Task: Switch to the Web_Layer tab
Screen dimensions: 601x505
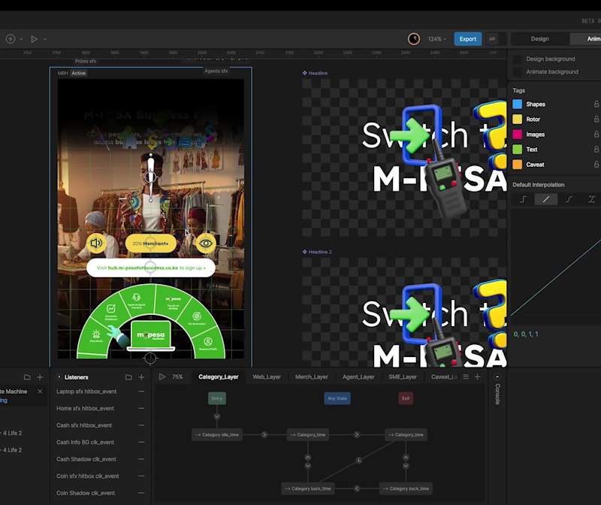Action: coord(267,377)
